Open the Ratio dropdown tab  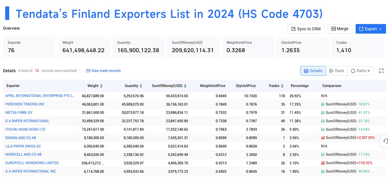coord(361,71)
